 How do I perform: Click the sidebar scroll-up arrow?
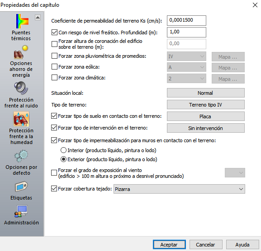tap(38, 17)
